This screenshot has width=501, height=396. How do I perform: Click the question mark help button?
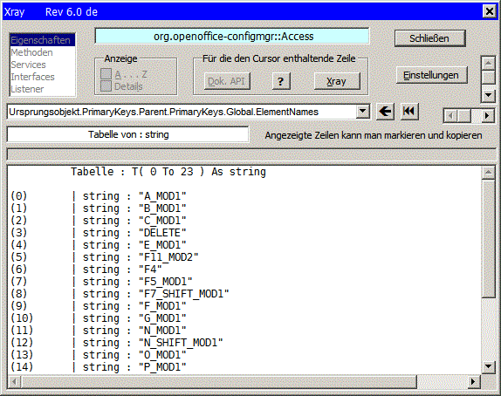[281, 81]
